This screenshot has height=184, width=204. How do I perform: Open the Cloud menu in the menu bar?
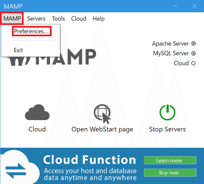79,19
